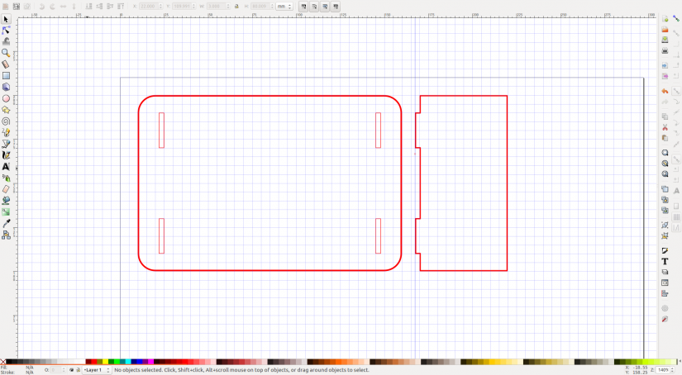This screenshot has height=375, width=682.
Task: Select the Ellipse circle tool
Action: pyautogui.click(x=6, y=98)
